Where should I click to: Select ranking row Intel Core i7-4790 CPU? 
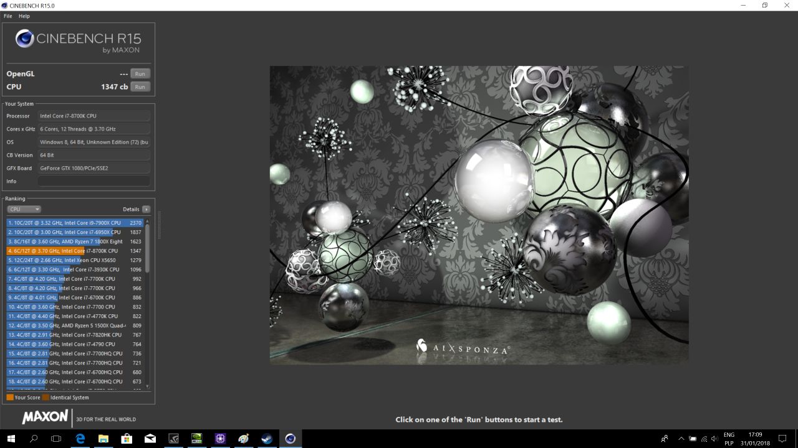(75, 344)
